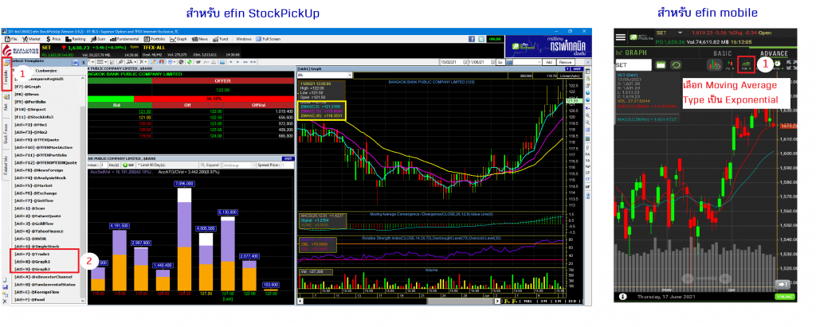Open the Alert side tab

[x=6, y=107]
